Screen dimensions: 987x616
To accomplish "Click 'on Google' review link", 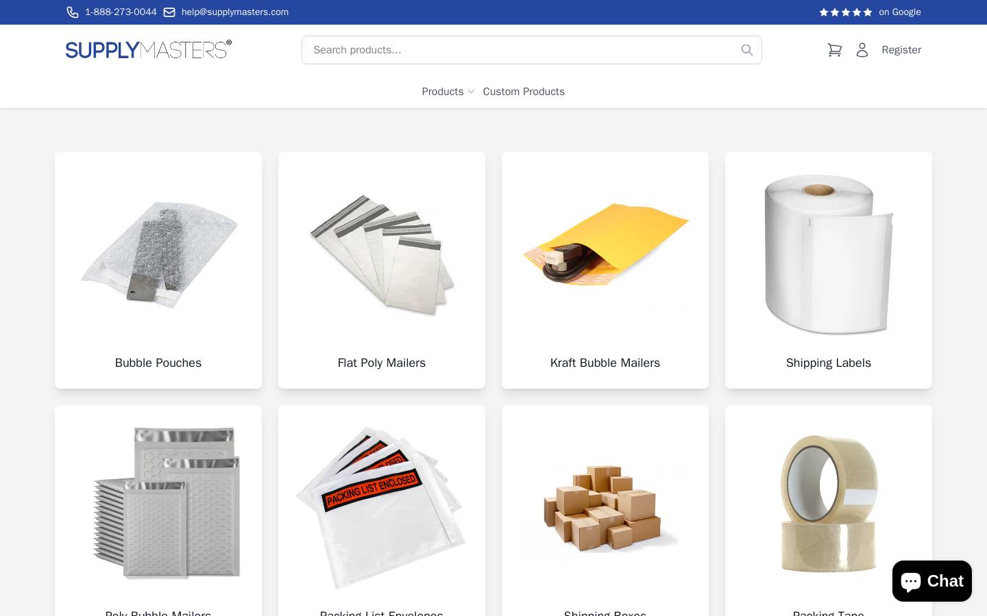I will (x=900, y=12).
